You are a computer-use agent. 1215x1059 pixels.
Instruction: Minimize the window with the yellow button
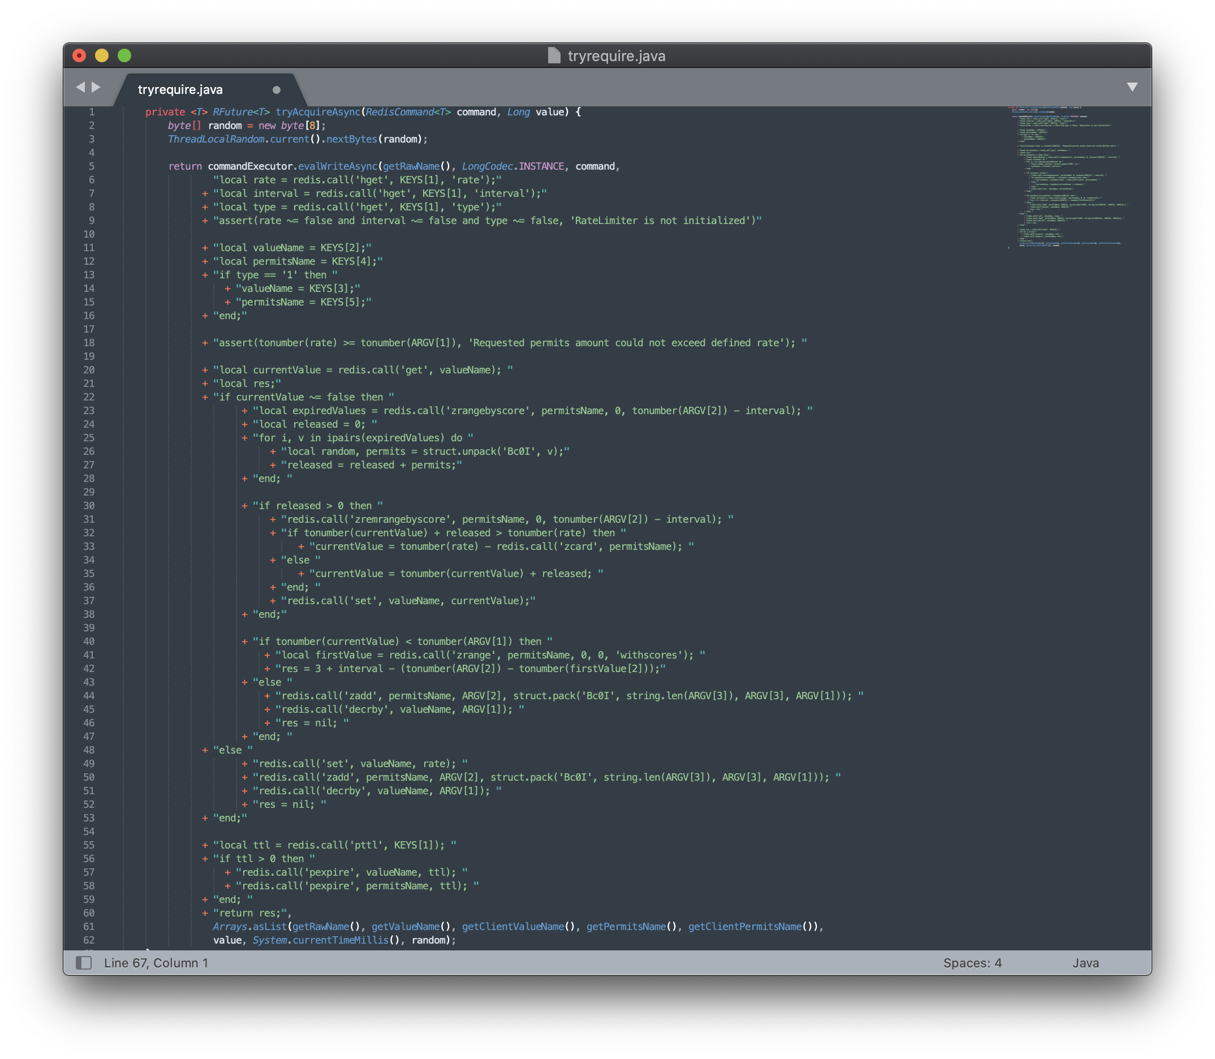pyautogui.click(x=102, y=55)
